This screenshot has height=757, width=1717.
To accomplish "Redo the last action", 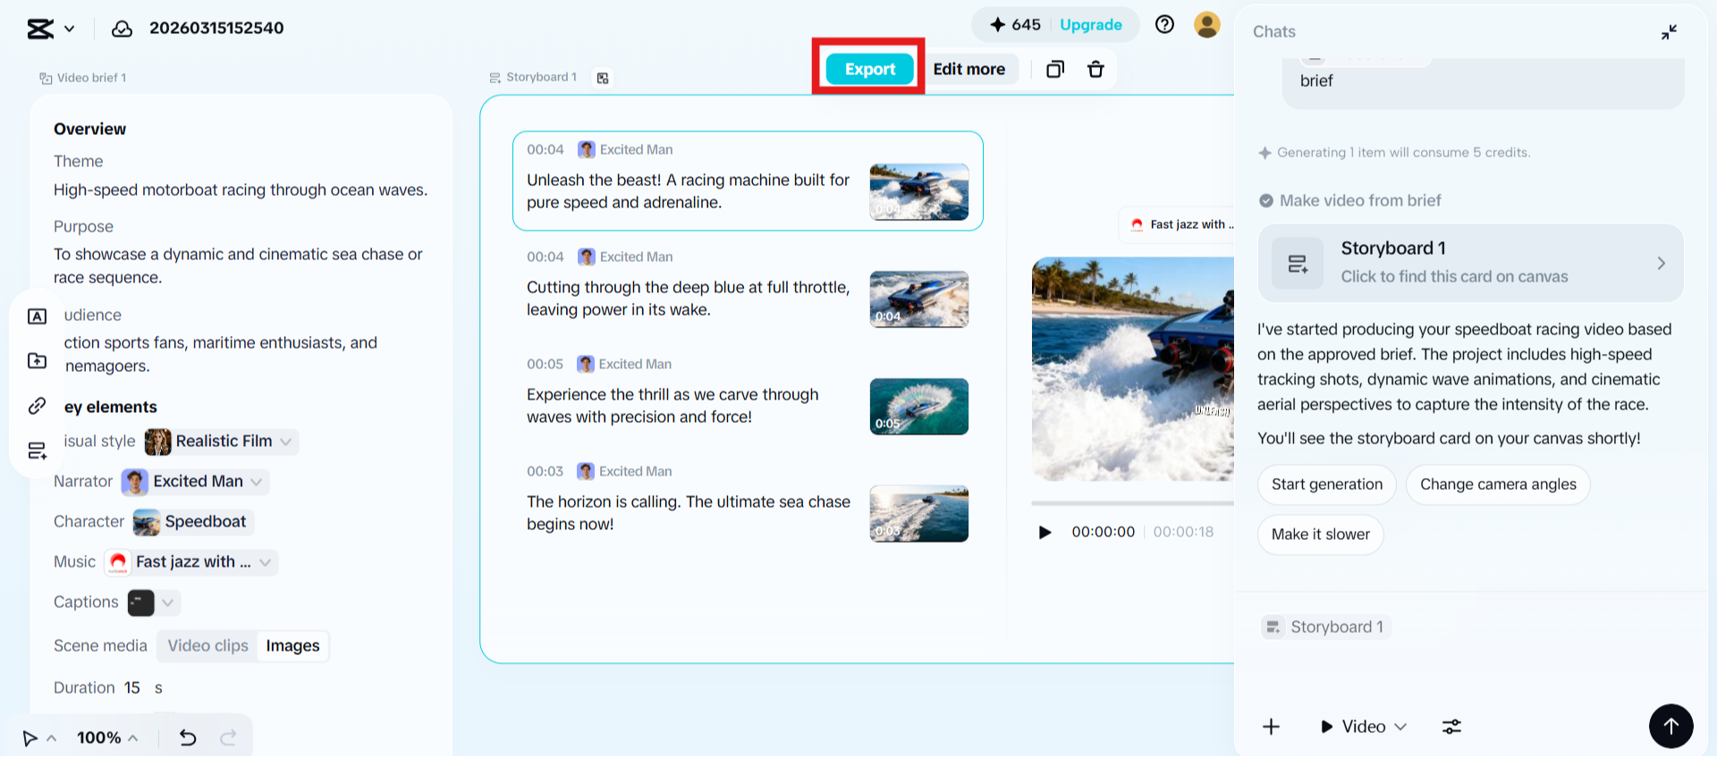I will click(228, 737).
